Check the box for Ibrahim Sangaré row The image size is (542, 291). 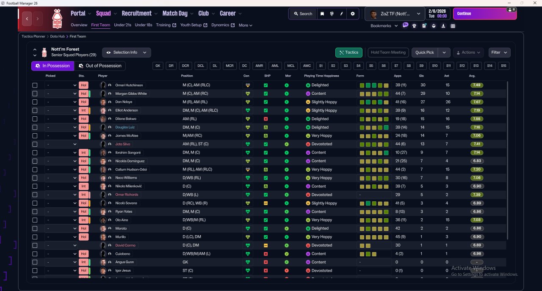(x=35, y=153)
